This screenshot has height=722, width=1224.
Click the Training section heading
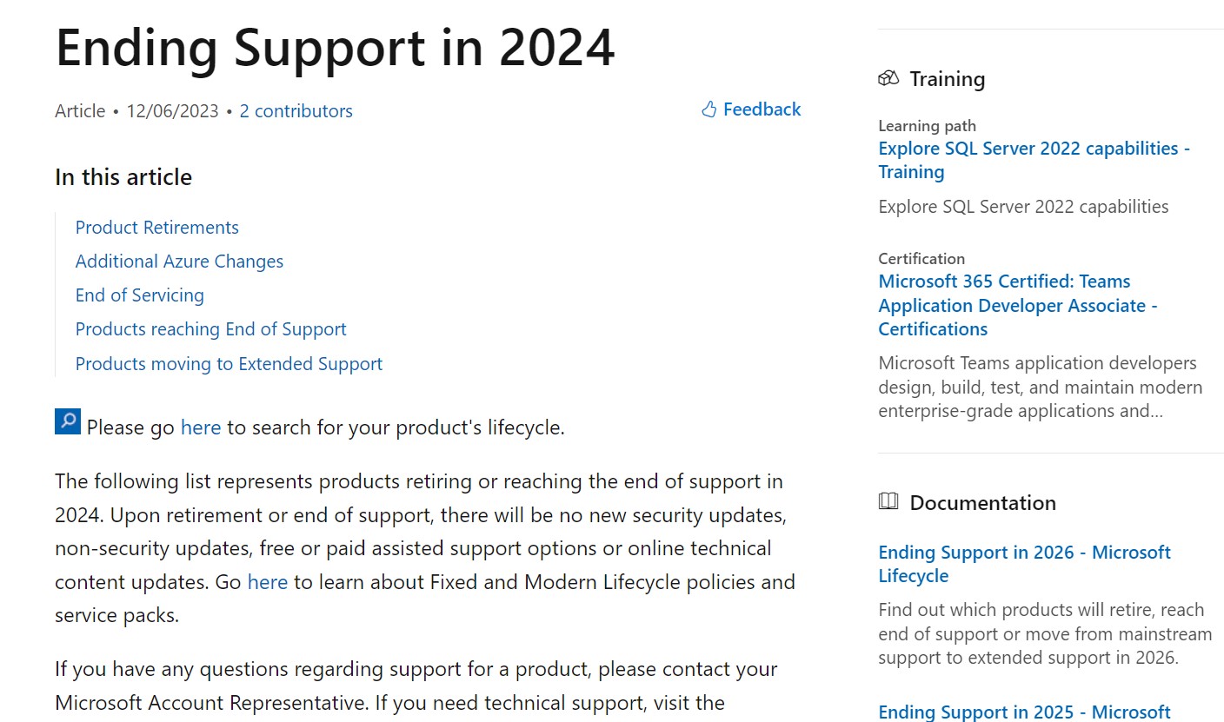947,79
